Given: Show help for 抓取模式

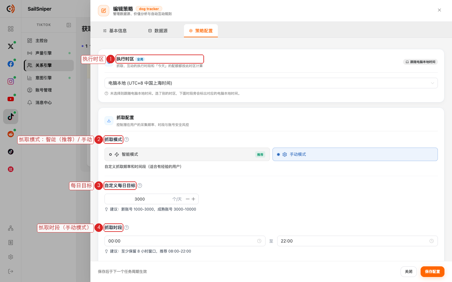Looking at the screenshot, I should 126,139.
